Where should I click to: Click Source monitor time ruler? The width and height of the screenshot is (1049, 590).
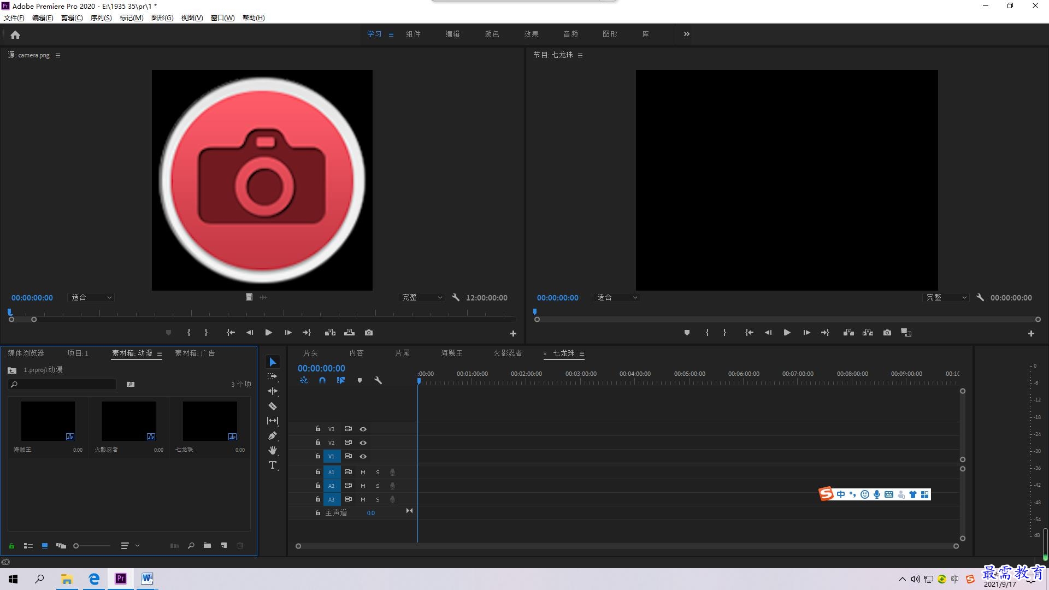(262, 314)
